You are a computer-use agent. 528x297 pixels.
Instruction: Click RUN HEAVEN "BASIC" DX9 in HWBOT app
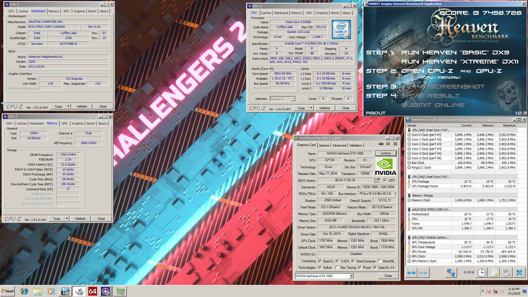455,53
